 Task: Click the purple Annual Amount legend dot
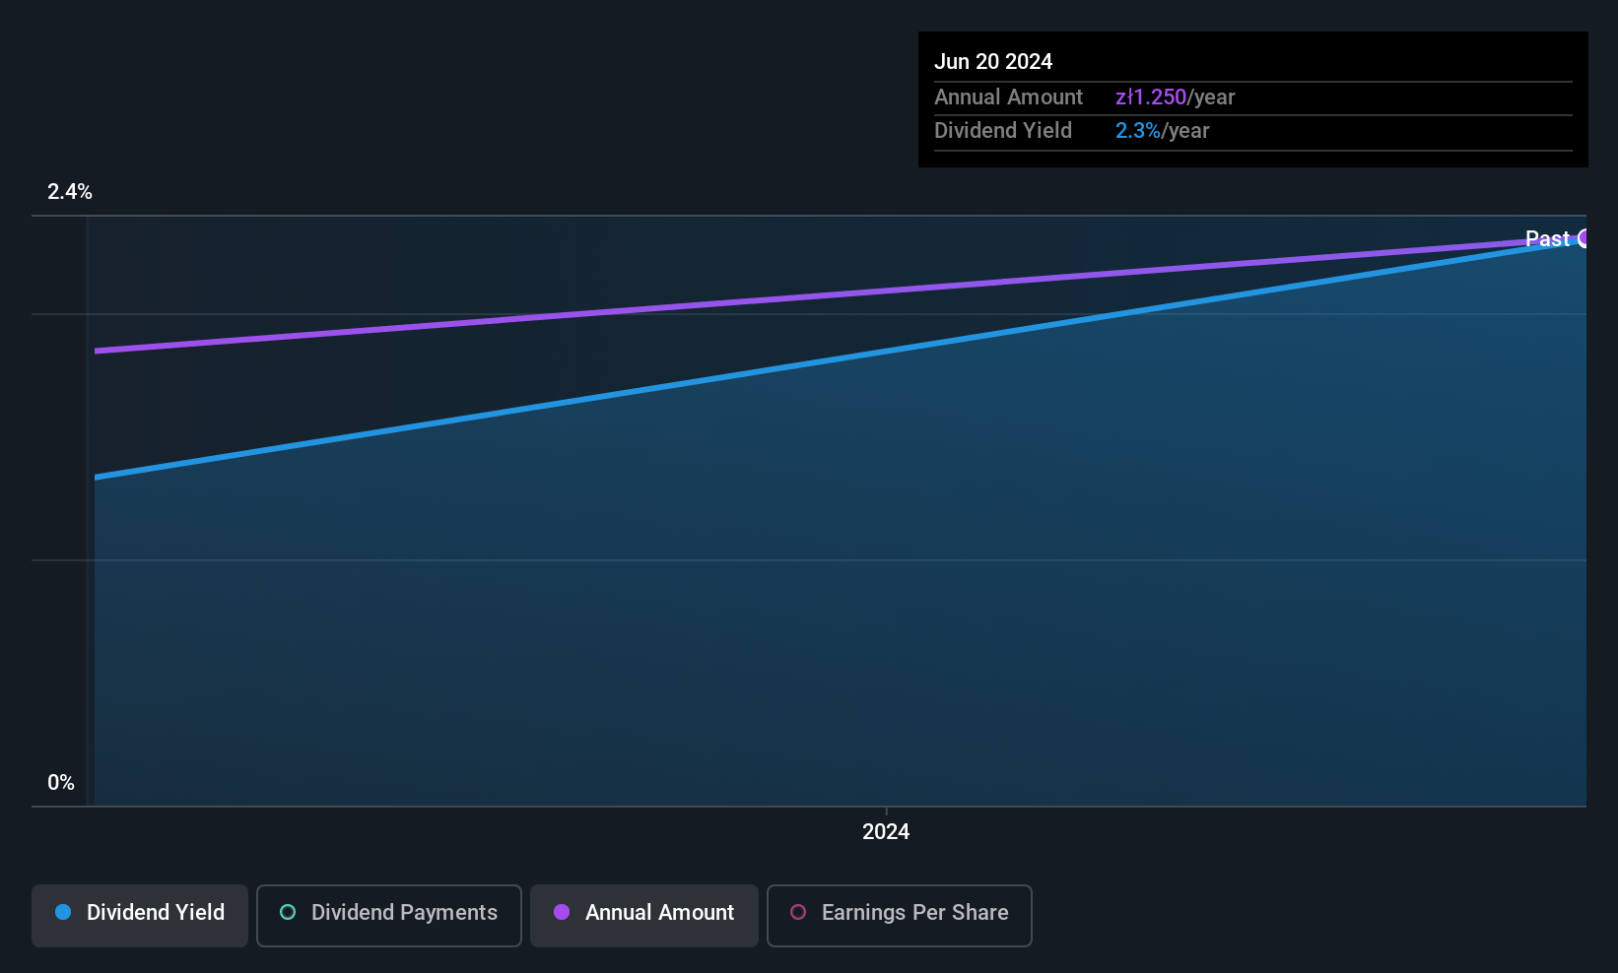click(x=562, y=912)
